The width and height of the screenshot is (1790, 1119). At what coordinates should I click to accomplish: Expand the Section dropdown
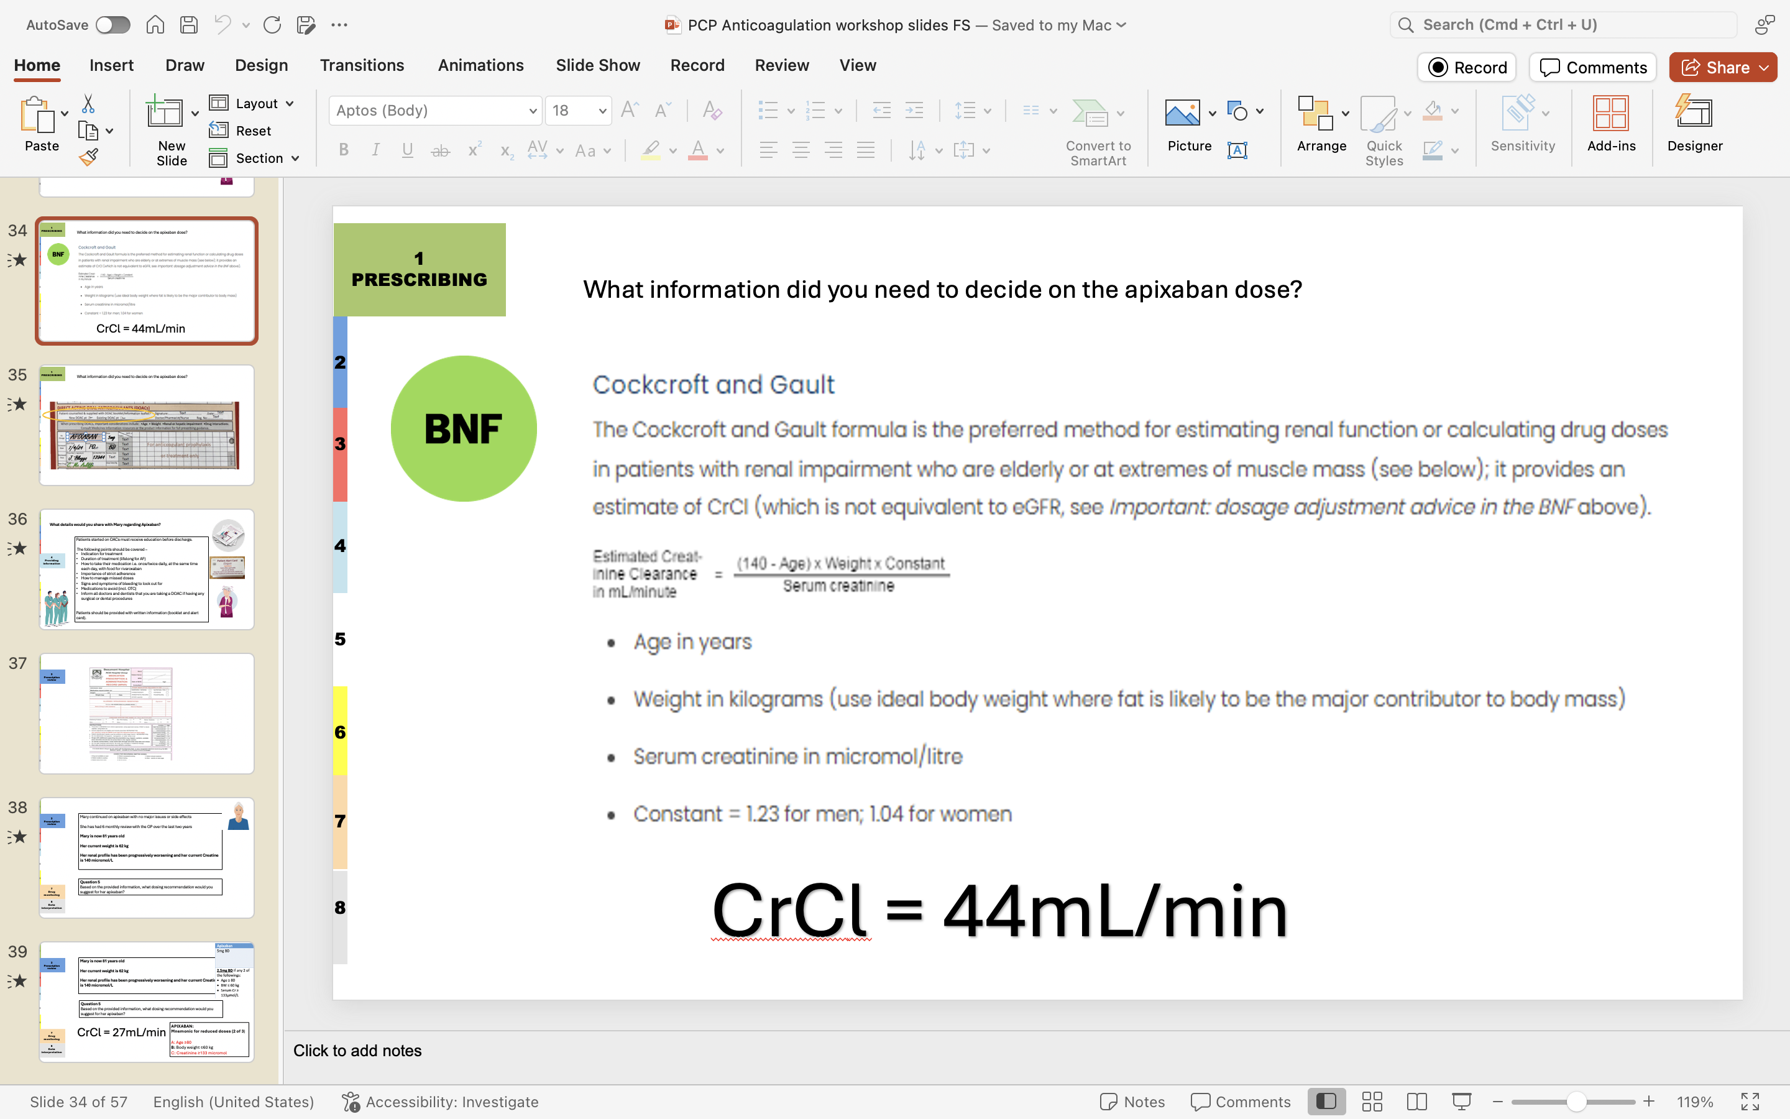click(295, 159)
